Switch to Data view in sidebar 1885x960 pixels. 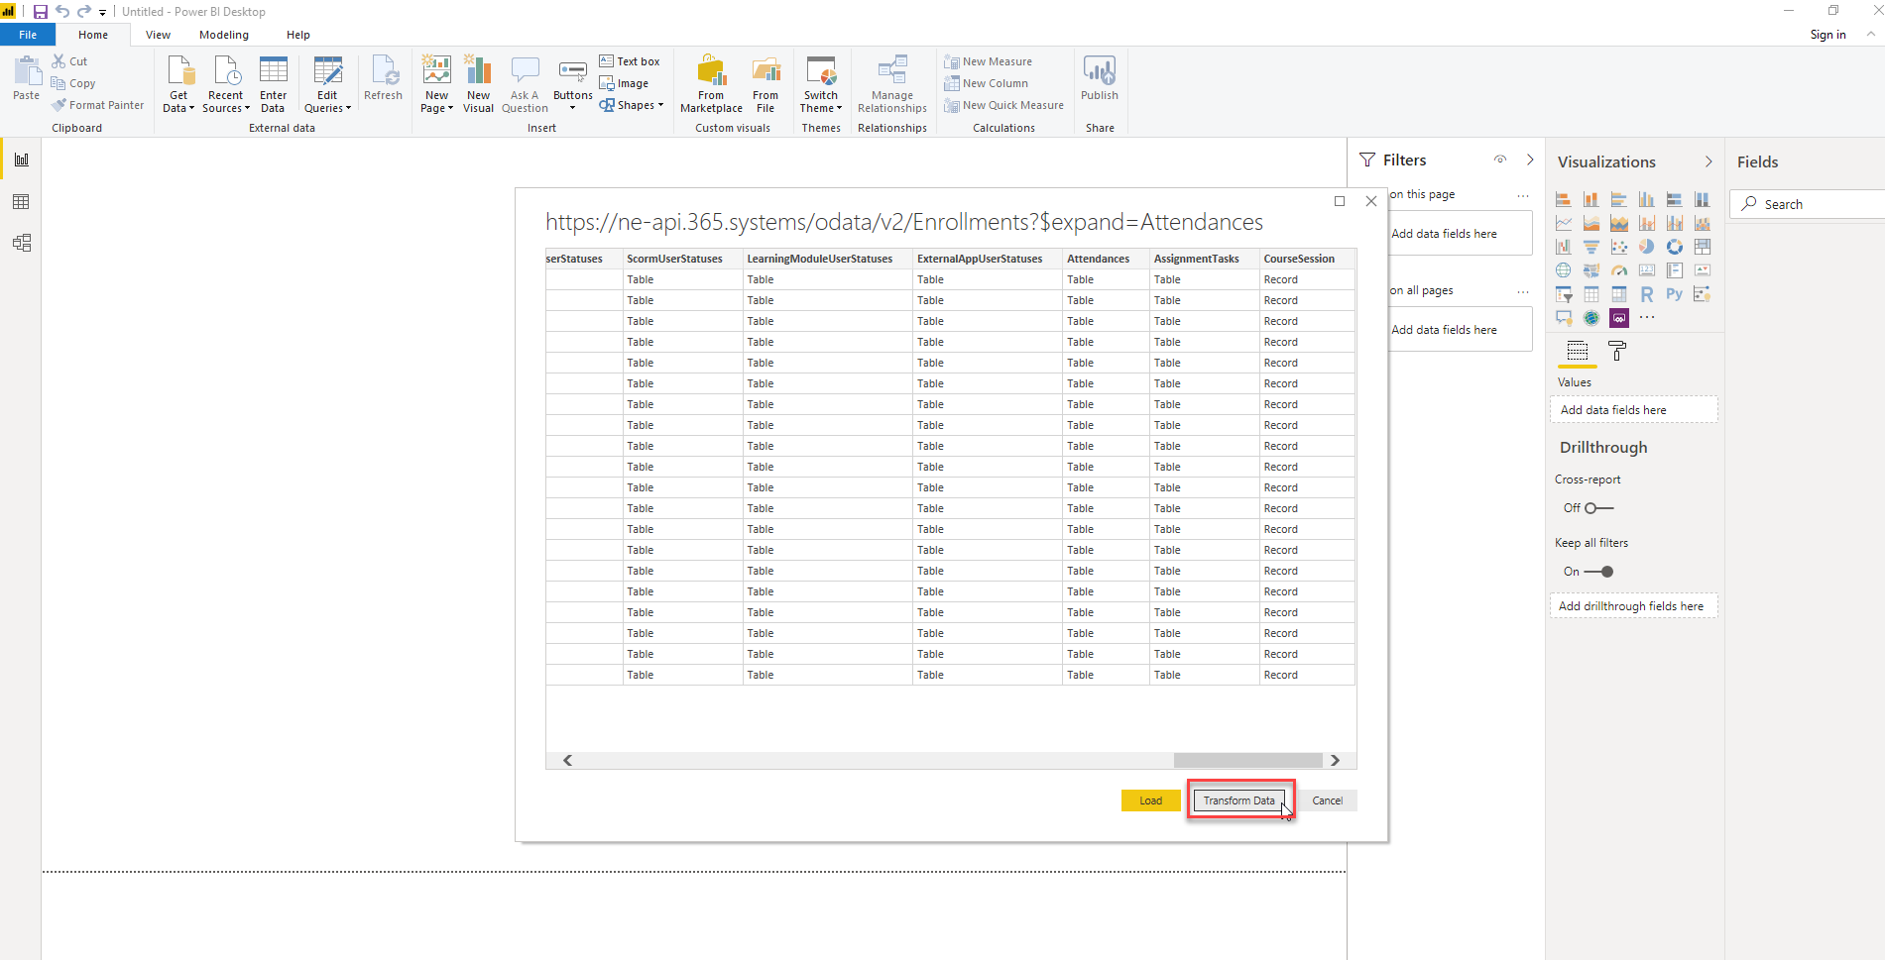(x=21, y=202)
